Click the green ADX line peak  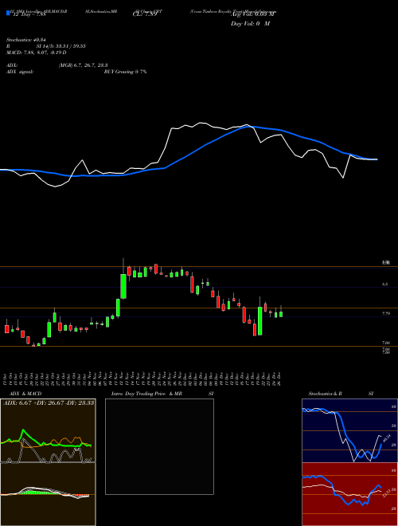23,430
